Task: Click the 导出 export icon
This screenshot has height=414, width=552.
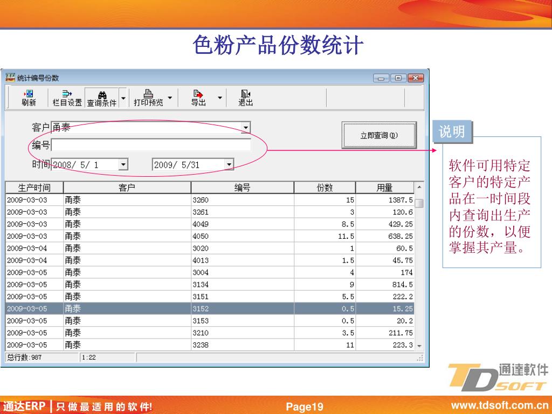Action: 198,94
